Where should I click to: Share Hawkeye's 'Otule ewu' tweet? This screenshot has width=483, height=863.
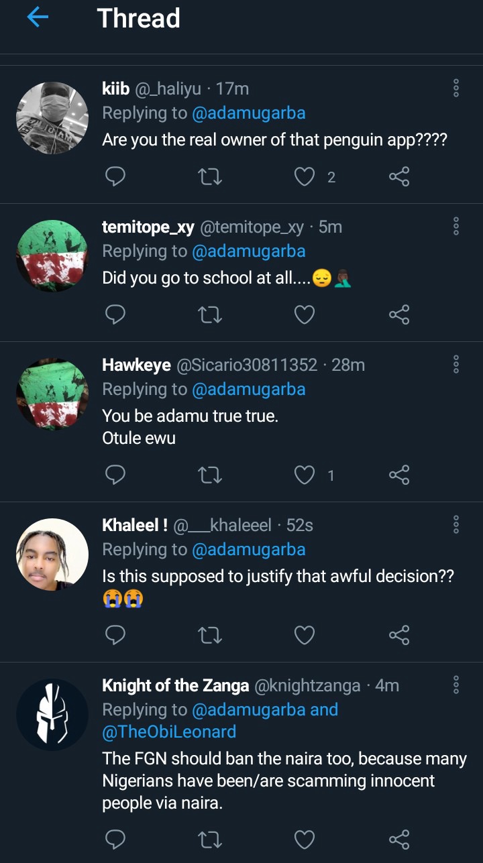pyautogui.click(x=399, y=475)
